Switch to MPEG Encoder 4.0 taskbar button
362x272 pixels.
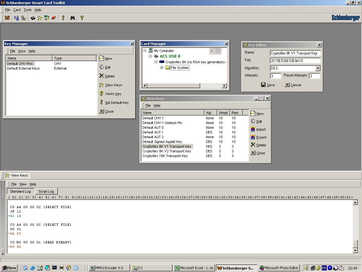point(109,268)
